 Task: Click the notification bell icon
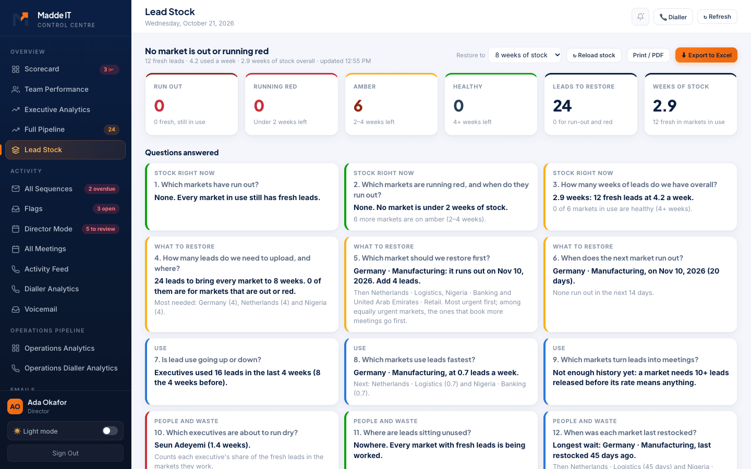[640, 17]
